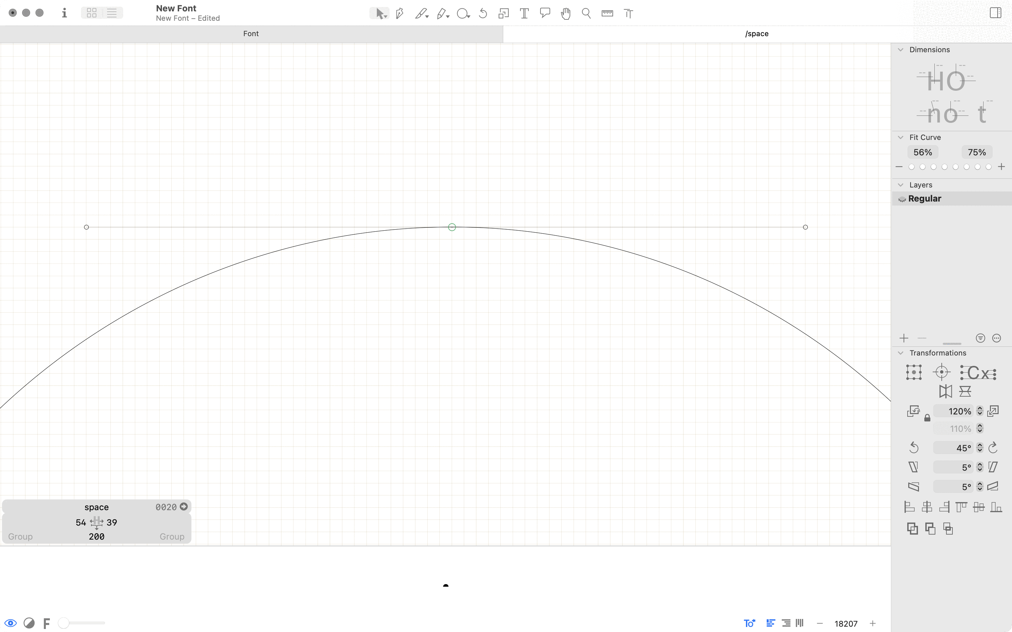Add a new layer with plus

click(904, 338)
